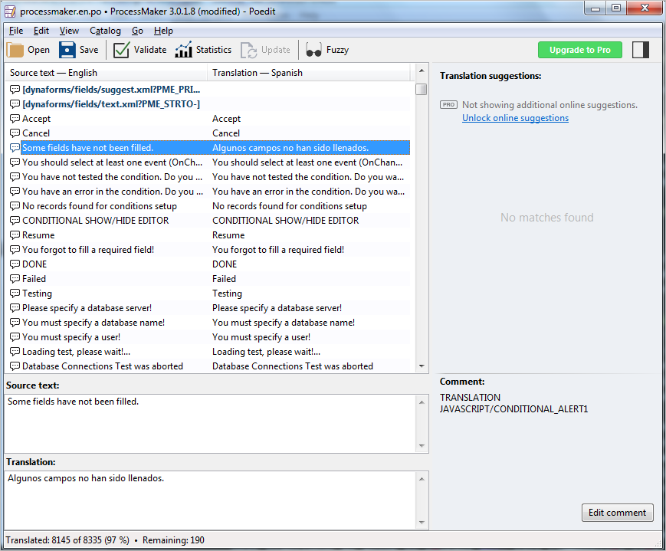The width and height of the screenshot is (666, 551).
Task: Click the Save floppy disk icon
Action: click(x=67, y=50)
